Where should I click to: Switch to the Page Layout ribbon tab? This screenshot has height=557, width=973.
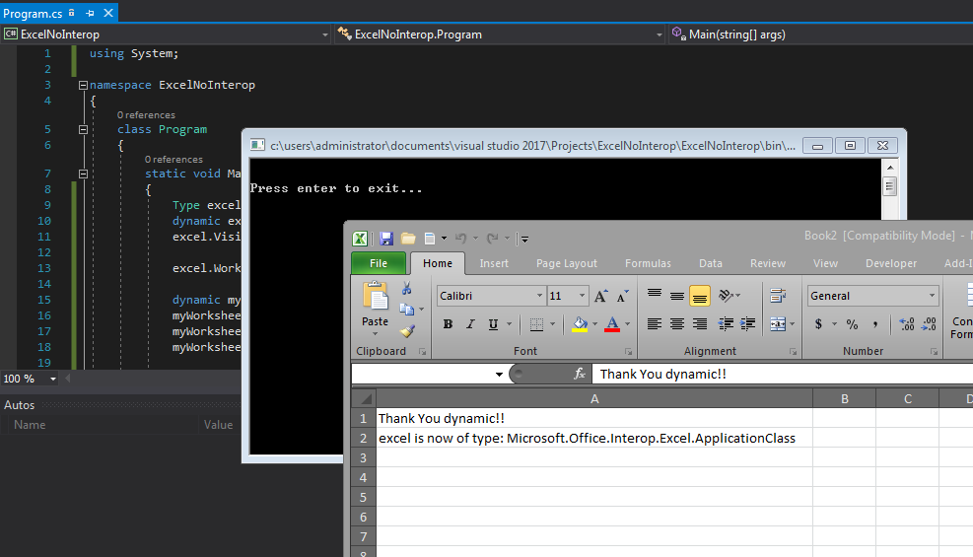567,263
